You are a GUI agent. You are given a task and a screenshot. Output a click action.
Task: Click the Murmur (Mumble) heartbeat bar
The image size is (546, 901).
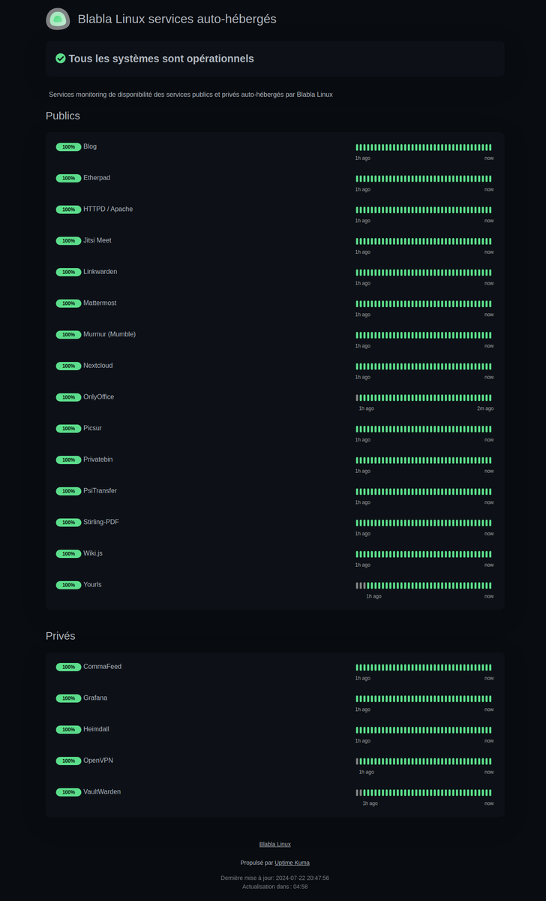424,335
